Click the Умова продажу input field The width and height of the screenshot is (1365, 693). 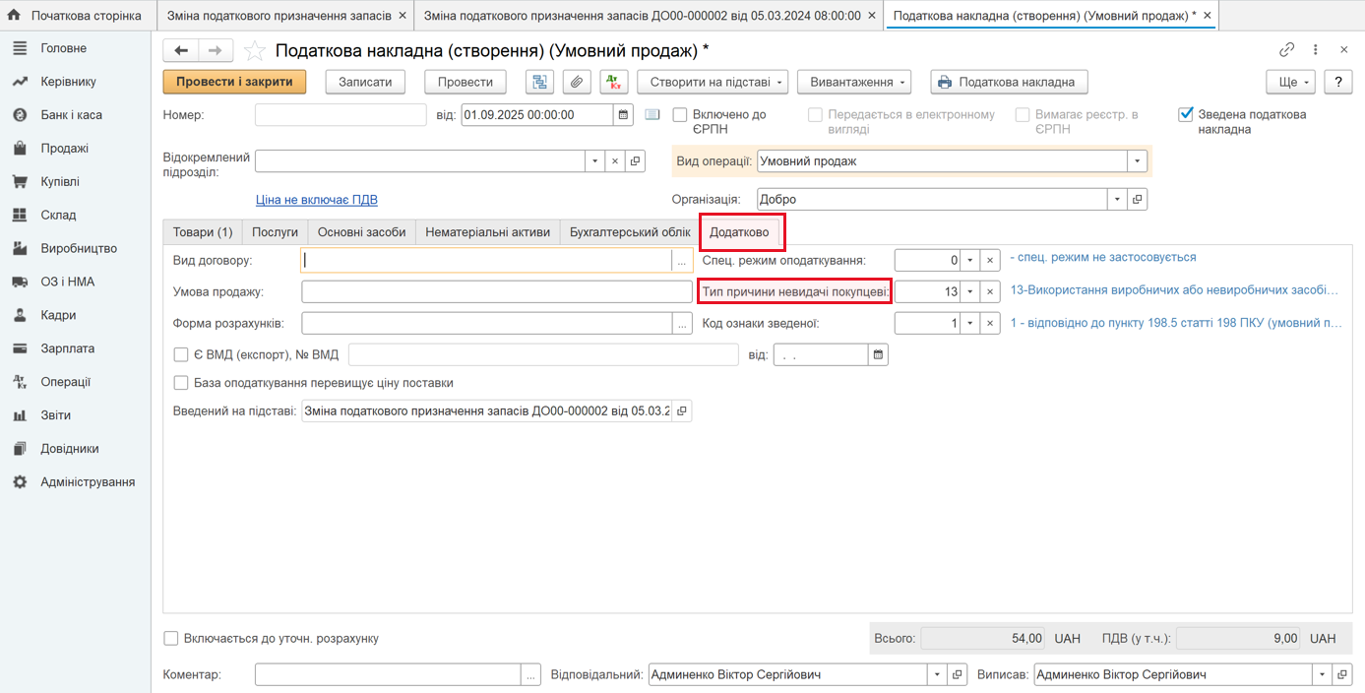(497, 292)
